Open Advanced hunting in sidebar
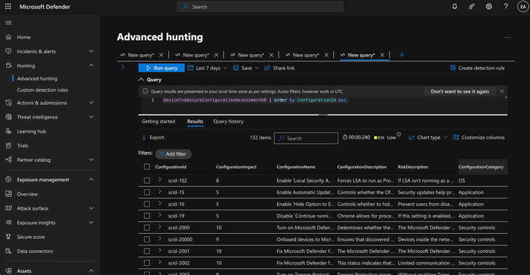Image resolution: width=530 pixels, height=275 pixels. (x=37, y=78)
